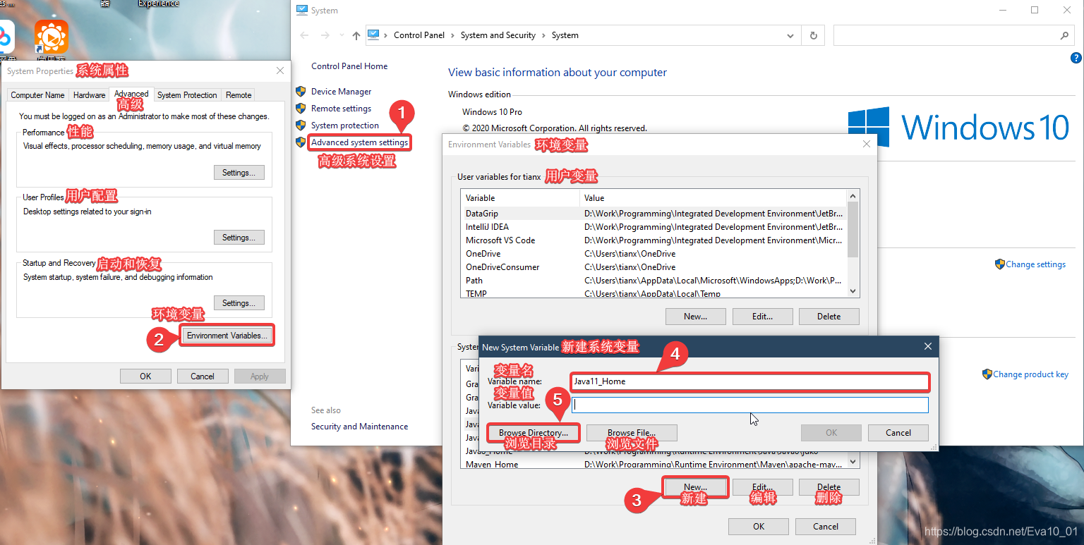Click Delete button under system variables
1084x545 pixels.
(x=829, y=487)
